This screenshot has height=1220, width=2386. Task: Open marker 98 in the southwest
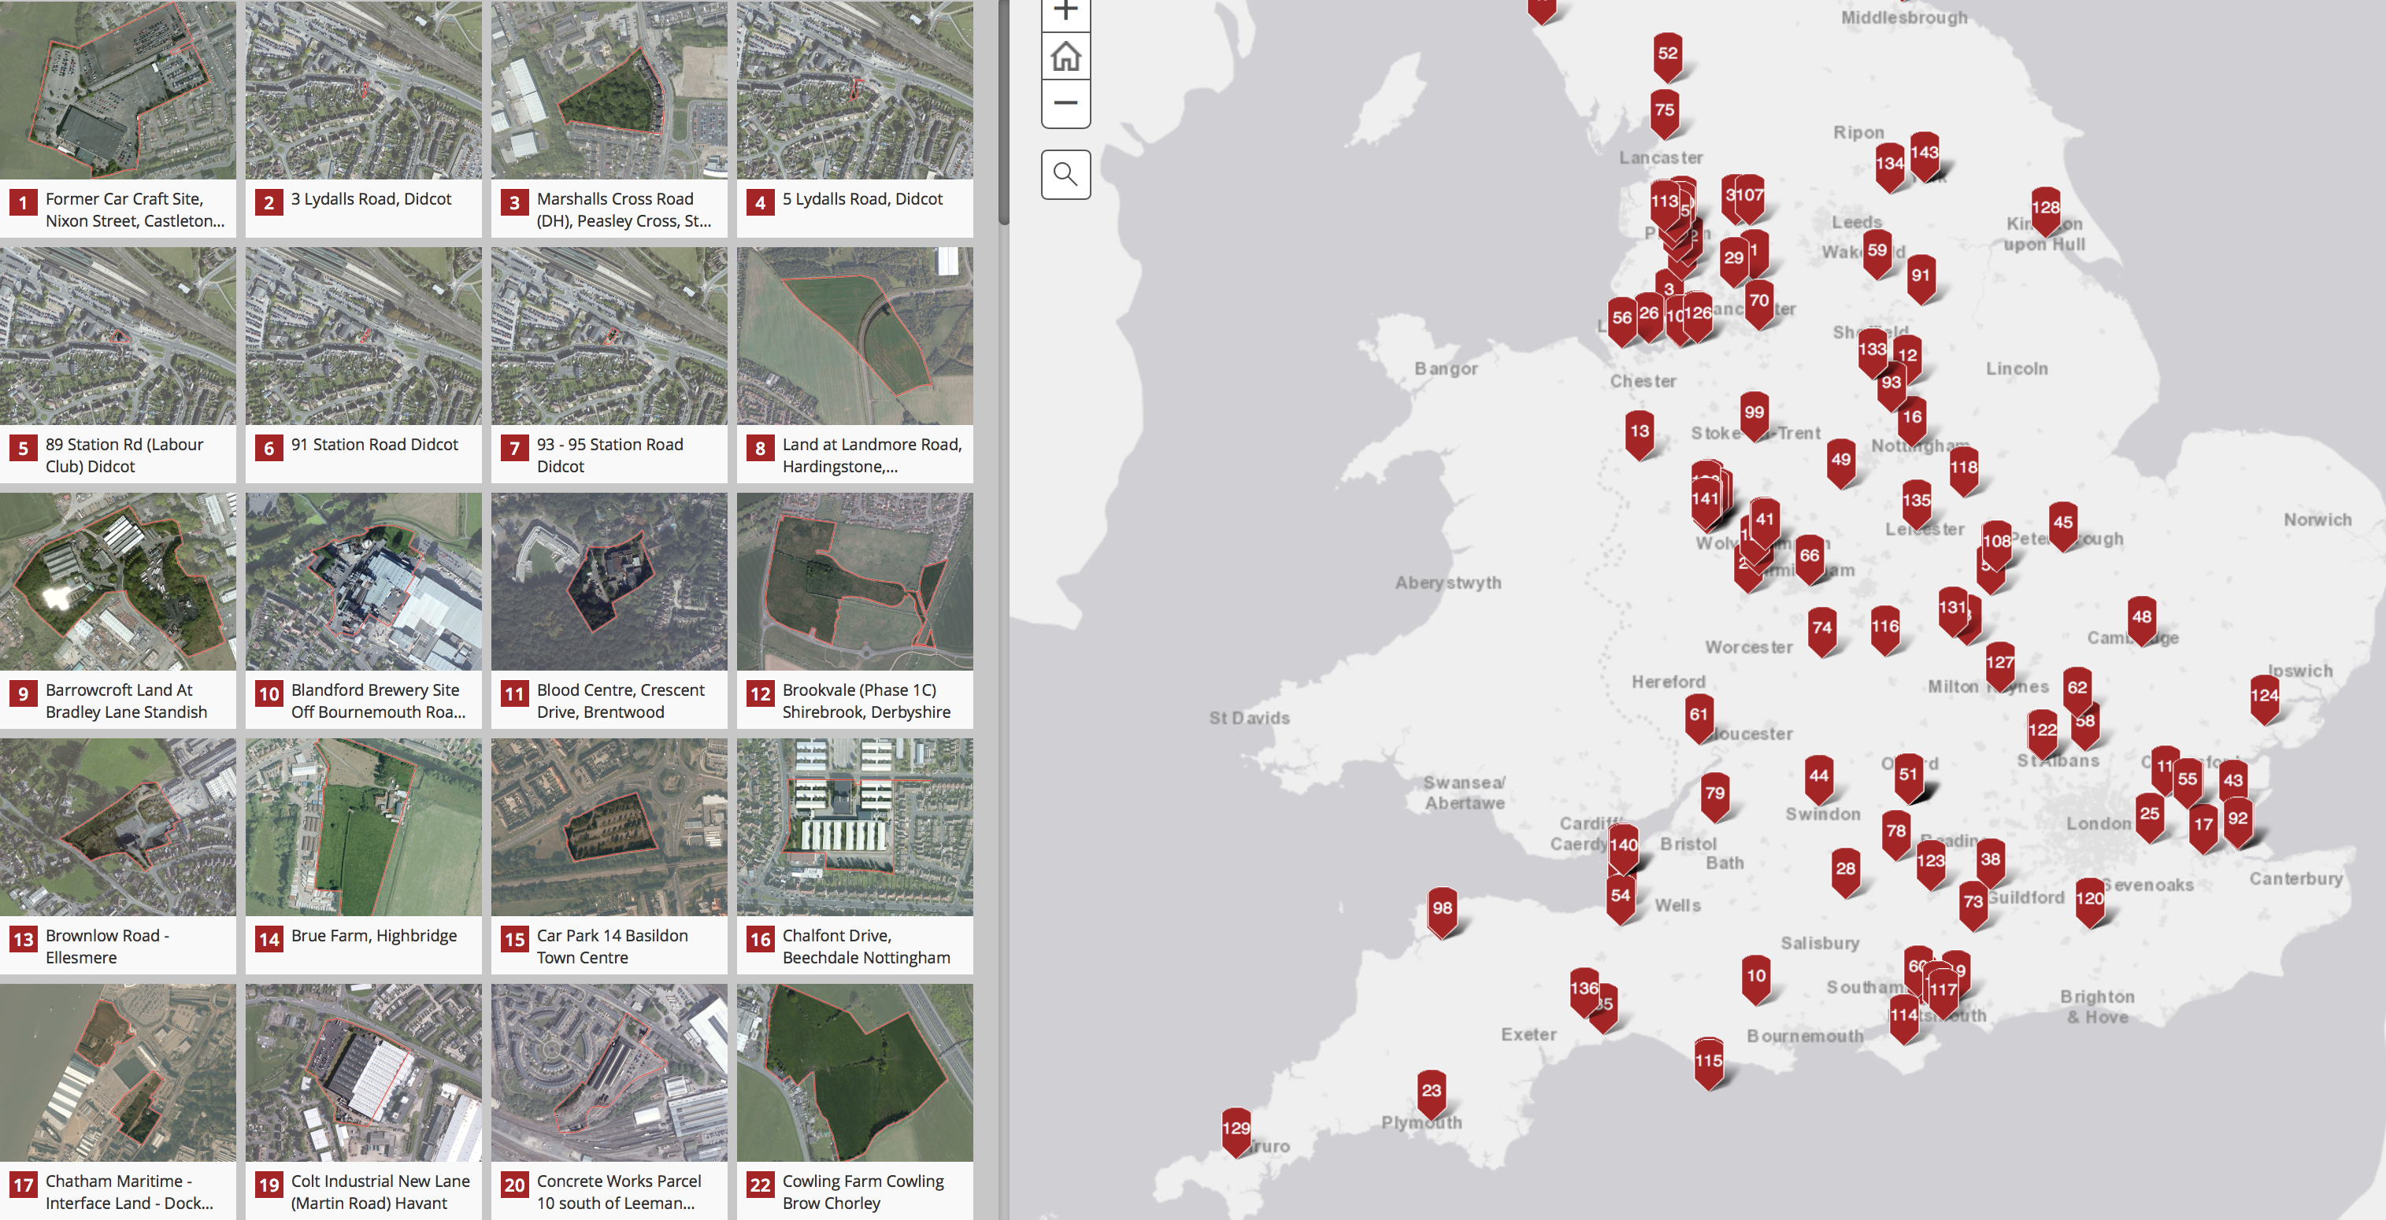[1442, 910]
